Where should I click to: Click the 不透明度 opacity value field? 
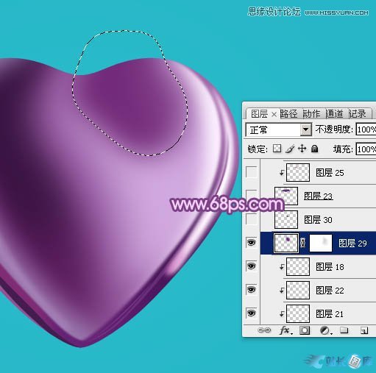[366, 129]
